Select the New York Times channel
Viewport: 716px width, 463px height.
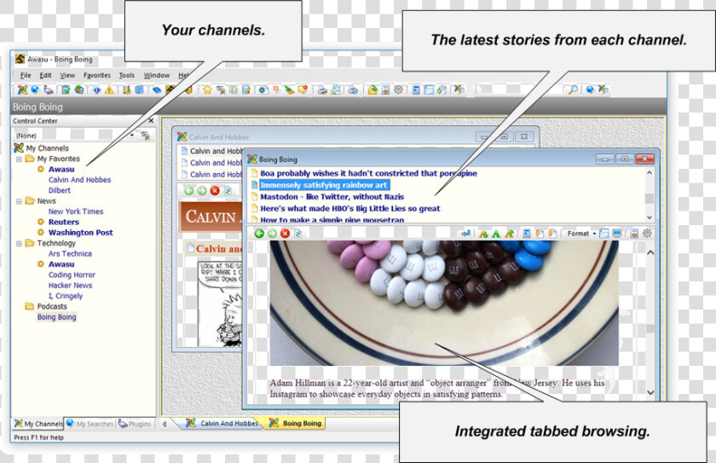tap(76, 211)
